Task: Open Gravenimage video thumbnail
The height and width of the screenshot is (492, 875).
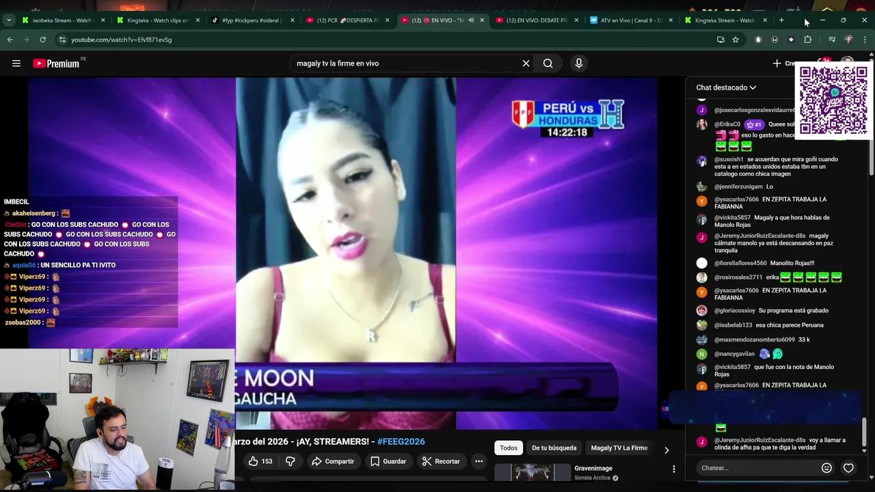Action: coord(533,472)
